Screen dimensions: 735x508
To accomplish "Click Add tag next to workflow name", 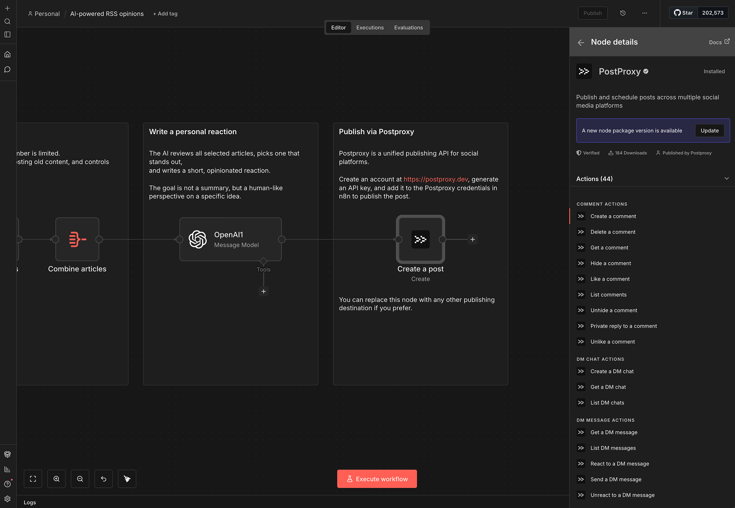I will pyautogui.click(x=165, y=14).
